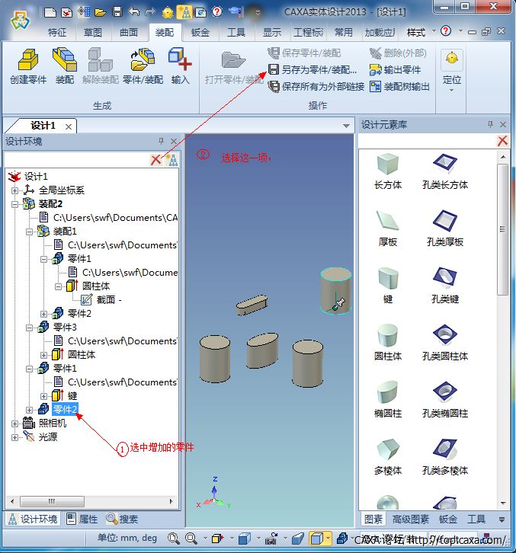Switch to the Sheet Metal (钣金) ribbon tab
Image resolution: width=516 pixels, height=553 pixels.
point(200,33)
